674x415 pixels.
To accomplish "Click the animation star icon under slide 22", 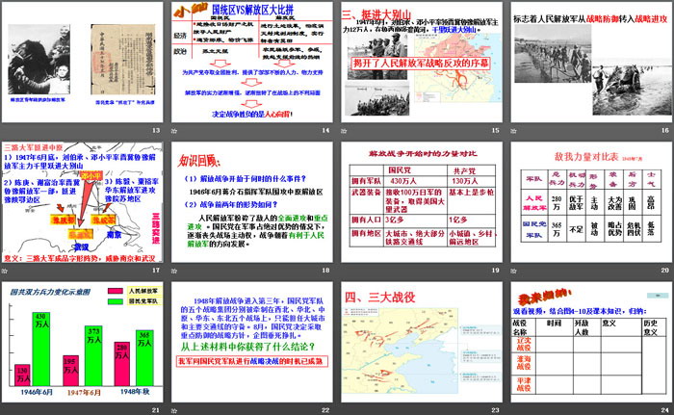I will (174, 411).
